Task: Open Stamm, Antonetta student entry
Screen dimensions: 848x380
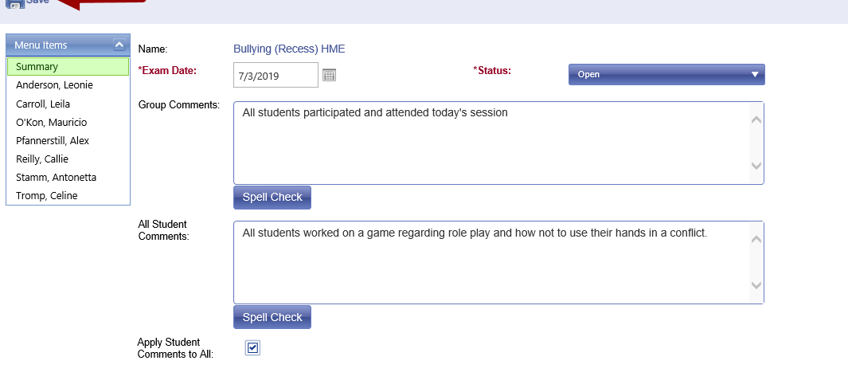Action: tap(56, 177)
